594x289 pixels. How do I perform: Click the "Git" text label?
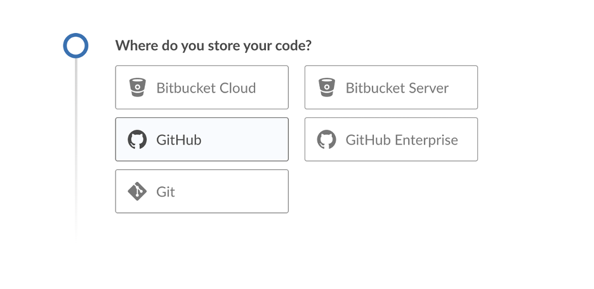coord(166,192)
